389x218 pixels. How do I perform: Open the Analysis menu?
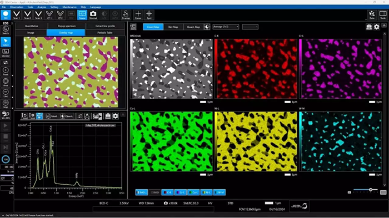pyautogui.click(x=42, y=7)
